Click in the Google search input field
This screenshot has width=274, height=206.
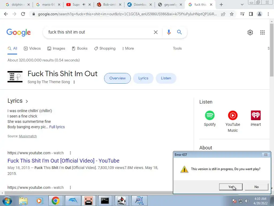[100, 32]
